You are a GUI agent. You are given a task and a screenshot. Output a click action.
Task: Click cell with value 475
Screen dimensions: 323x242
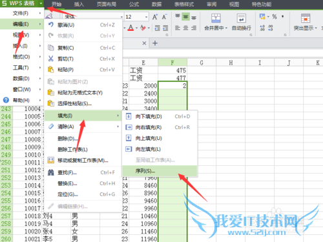point(172,70)
